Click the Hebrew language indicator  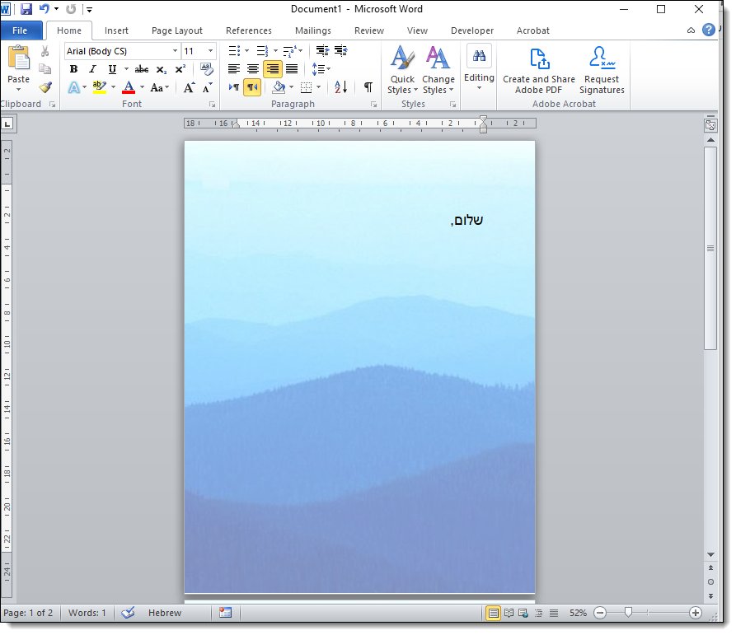(x=165, y=613)
